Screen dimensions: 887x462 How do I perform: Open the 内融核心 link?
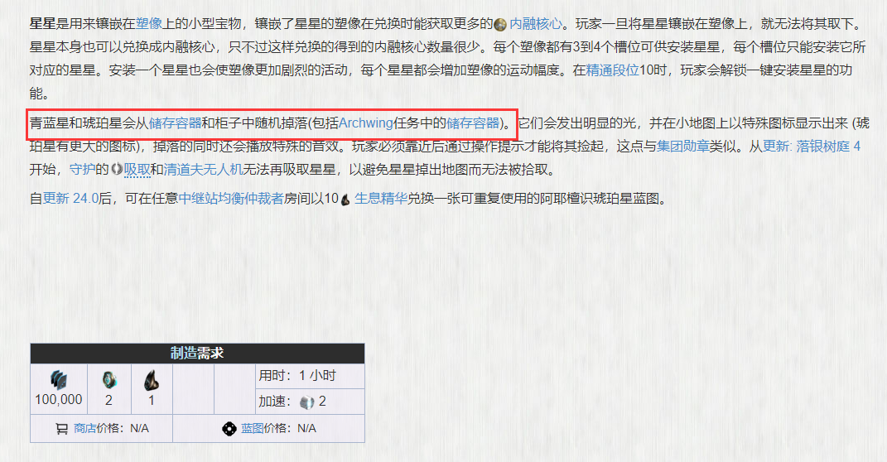[536, 24]
